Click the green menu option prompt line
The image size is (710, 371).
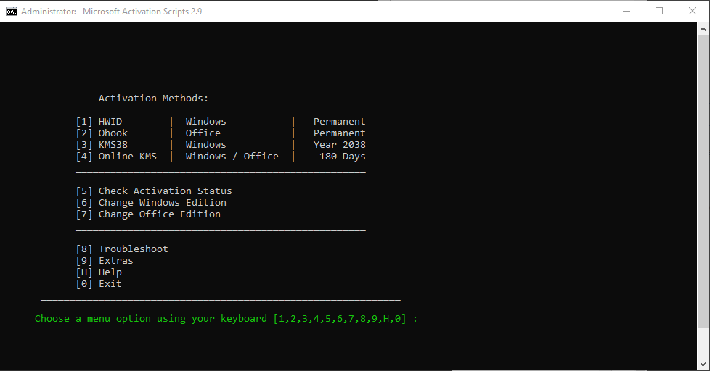[x=226, y=319]
